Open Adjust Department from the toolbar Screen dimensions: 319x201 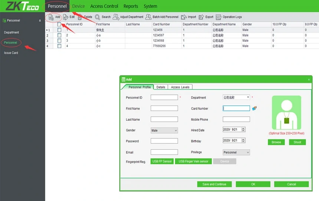[116, 17]
